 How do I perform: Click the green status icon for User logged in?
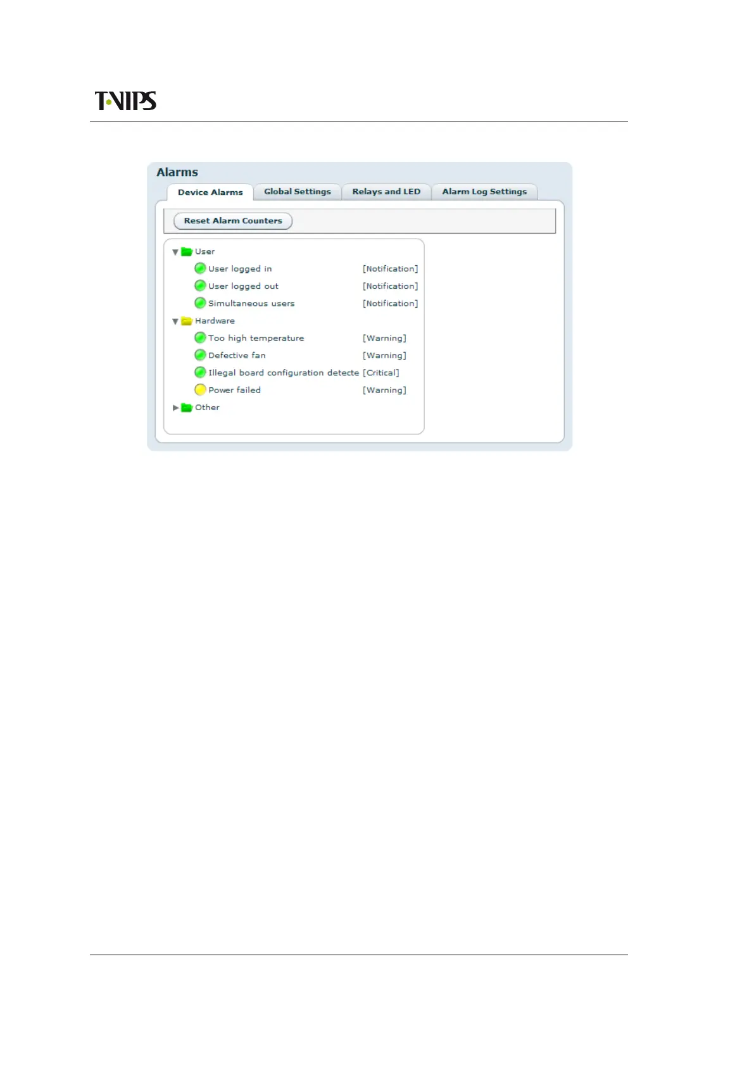pyautogui.click(x=200, y=268)
